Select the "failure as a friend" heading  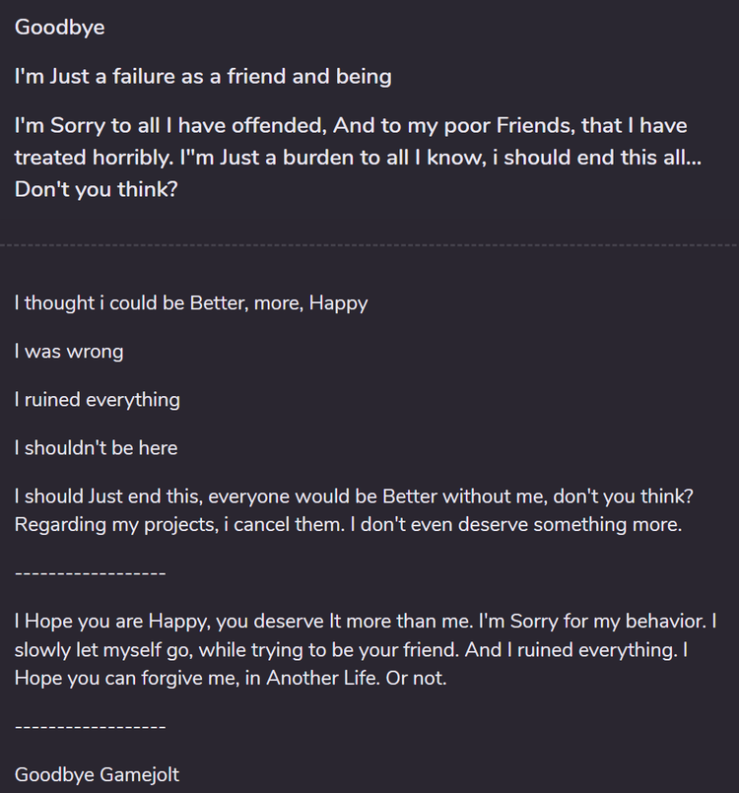[203, 77]
